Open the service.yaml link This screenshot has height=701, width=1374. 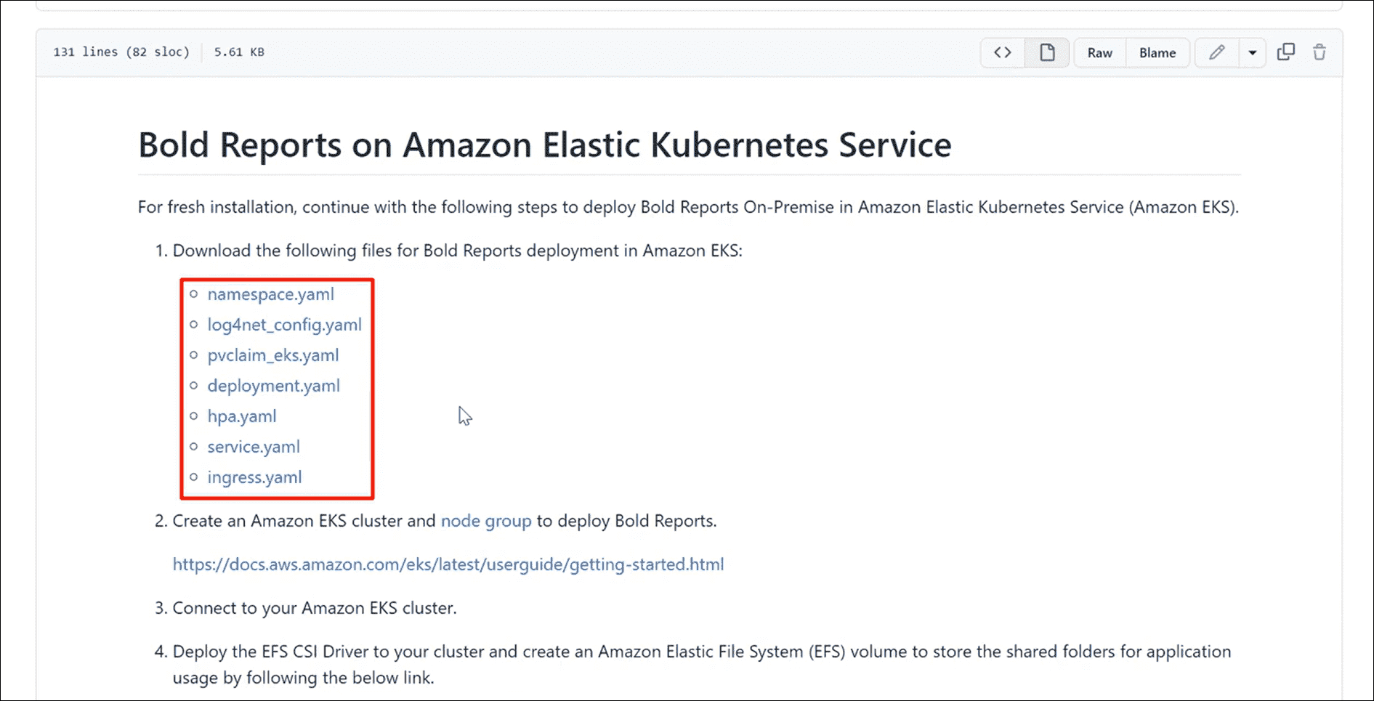click(254, 447)
